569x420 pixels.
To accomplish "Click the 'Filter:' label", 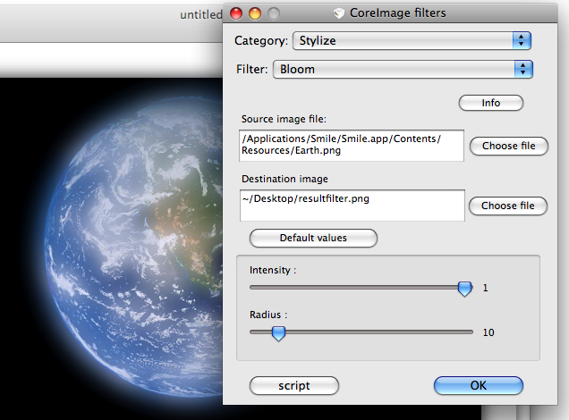I will tap(251, 69).
